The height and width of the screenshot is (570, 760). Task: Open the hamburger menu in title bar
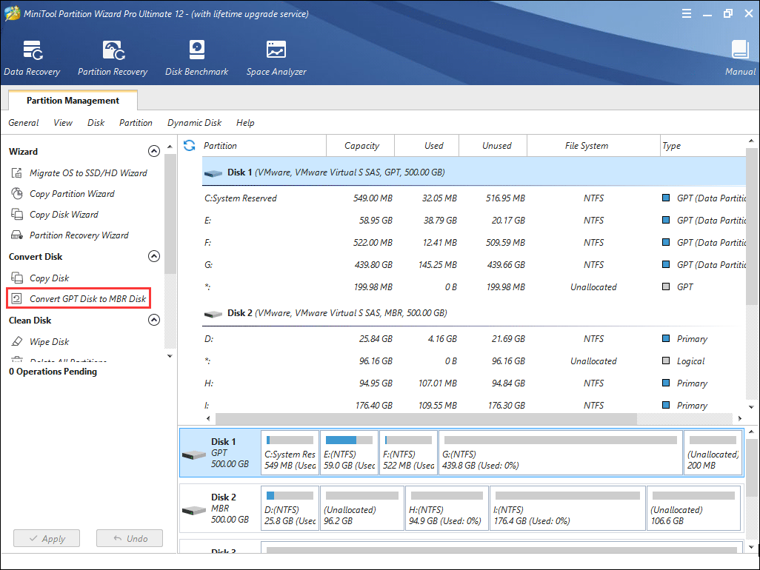tap(687, 13)
